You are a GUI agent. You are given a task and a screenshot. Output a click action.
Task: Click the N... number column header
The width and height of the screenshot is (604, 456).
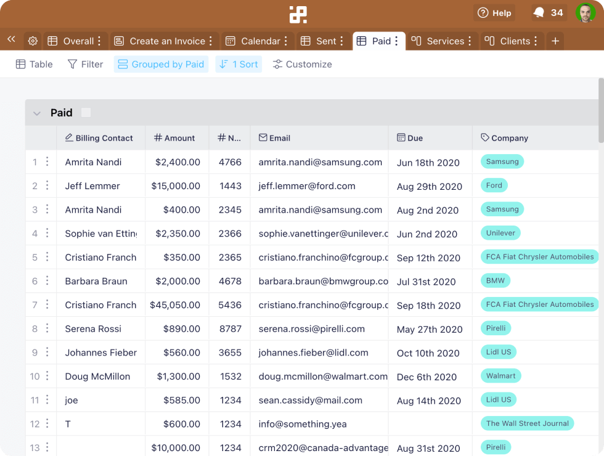click(229, 138)
